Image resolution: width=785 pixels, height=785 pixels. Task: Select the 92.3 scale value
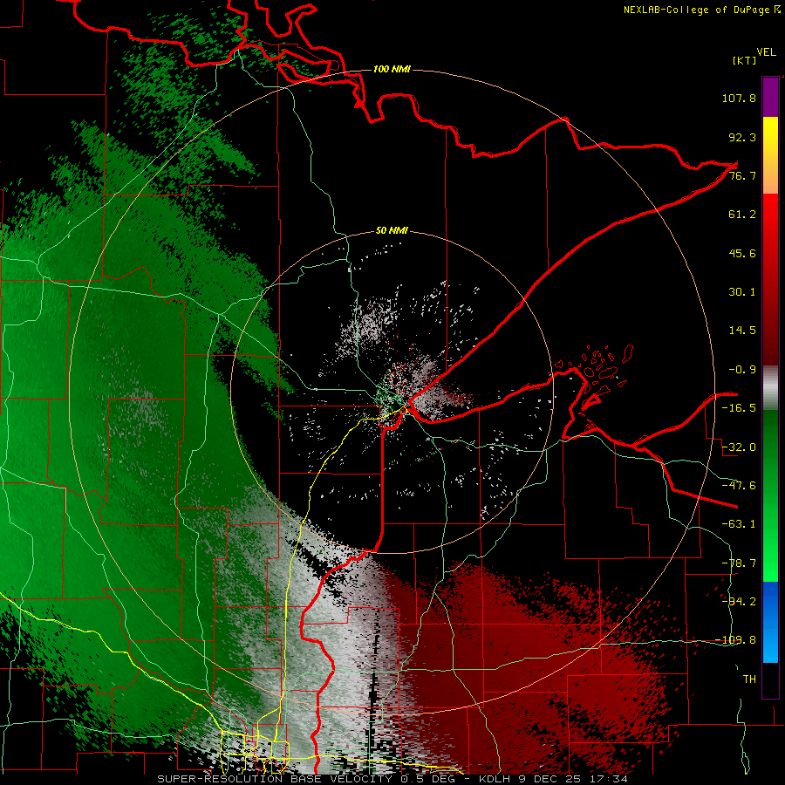point(742,137)
